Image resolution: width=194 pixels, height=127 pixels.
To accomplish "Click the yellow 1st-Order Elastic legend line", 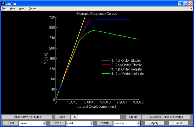I will (106, 61).
